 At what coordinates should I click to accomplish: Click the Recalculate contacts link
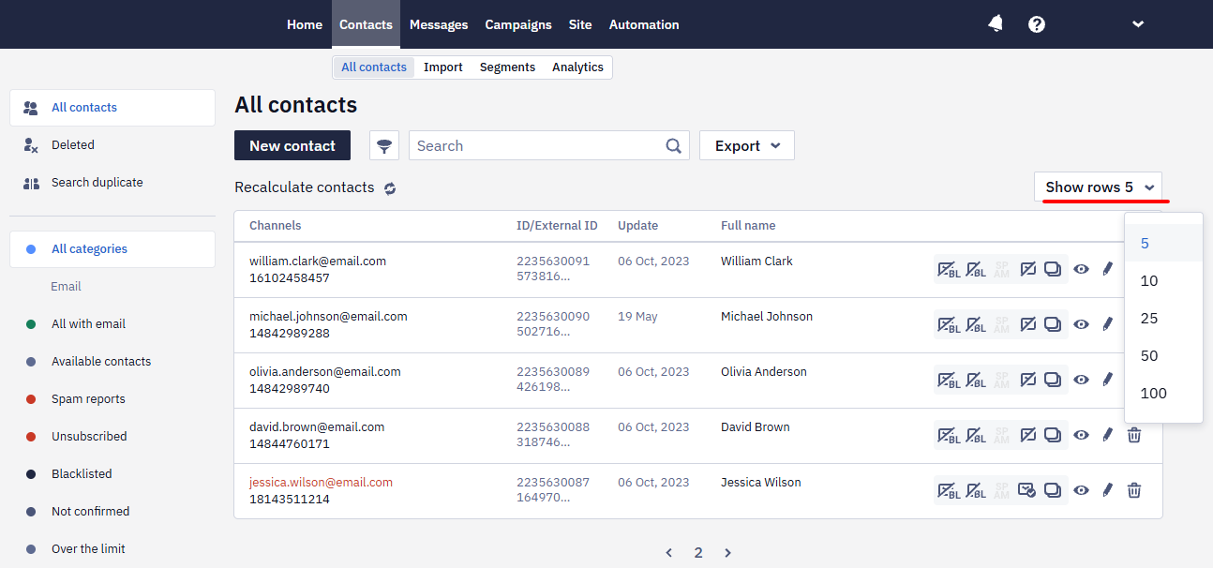tap(305, 187)
